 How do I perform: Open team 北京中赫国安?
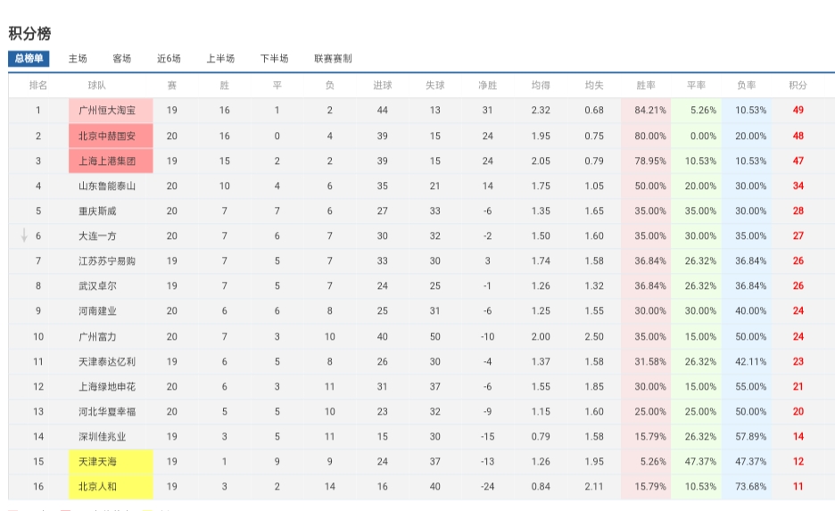[107, 136]
